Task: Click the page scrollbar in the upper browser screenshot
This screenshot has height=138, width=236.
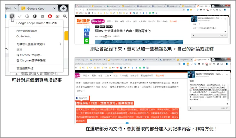Action: coord(229,21)
